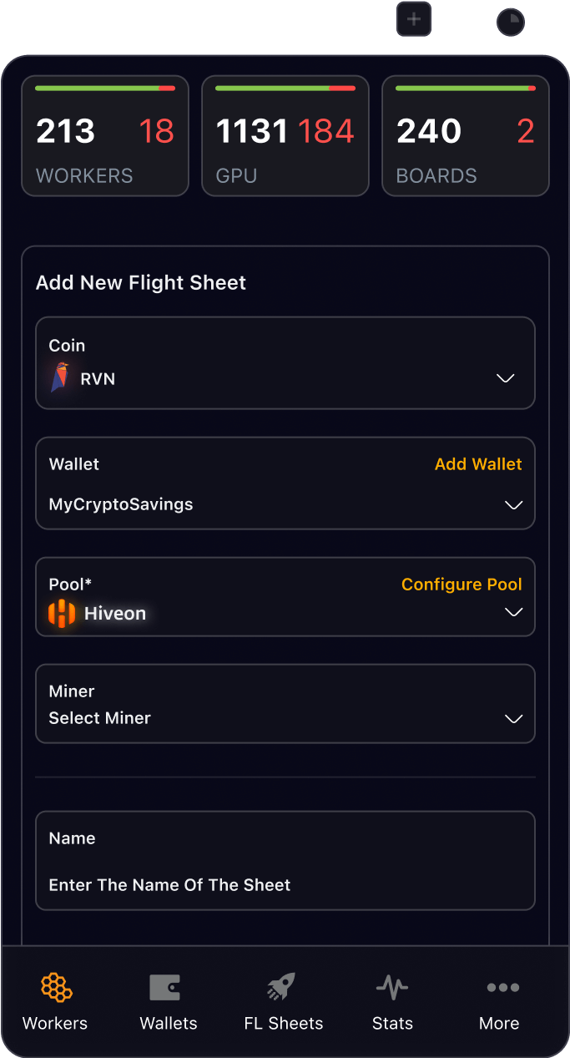
Task: Click the Workers health progress bar
Action: pos(105,86)
